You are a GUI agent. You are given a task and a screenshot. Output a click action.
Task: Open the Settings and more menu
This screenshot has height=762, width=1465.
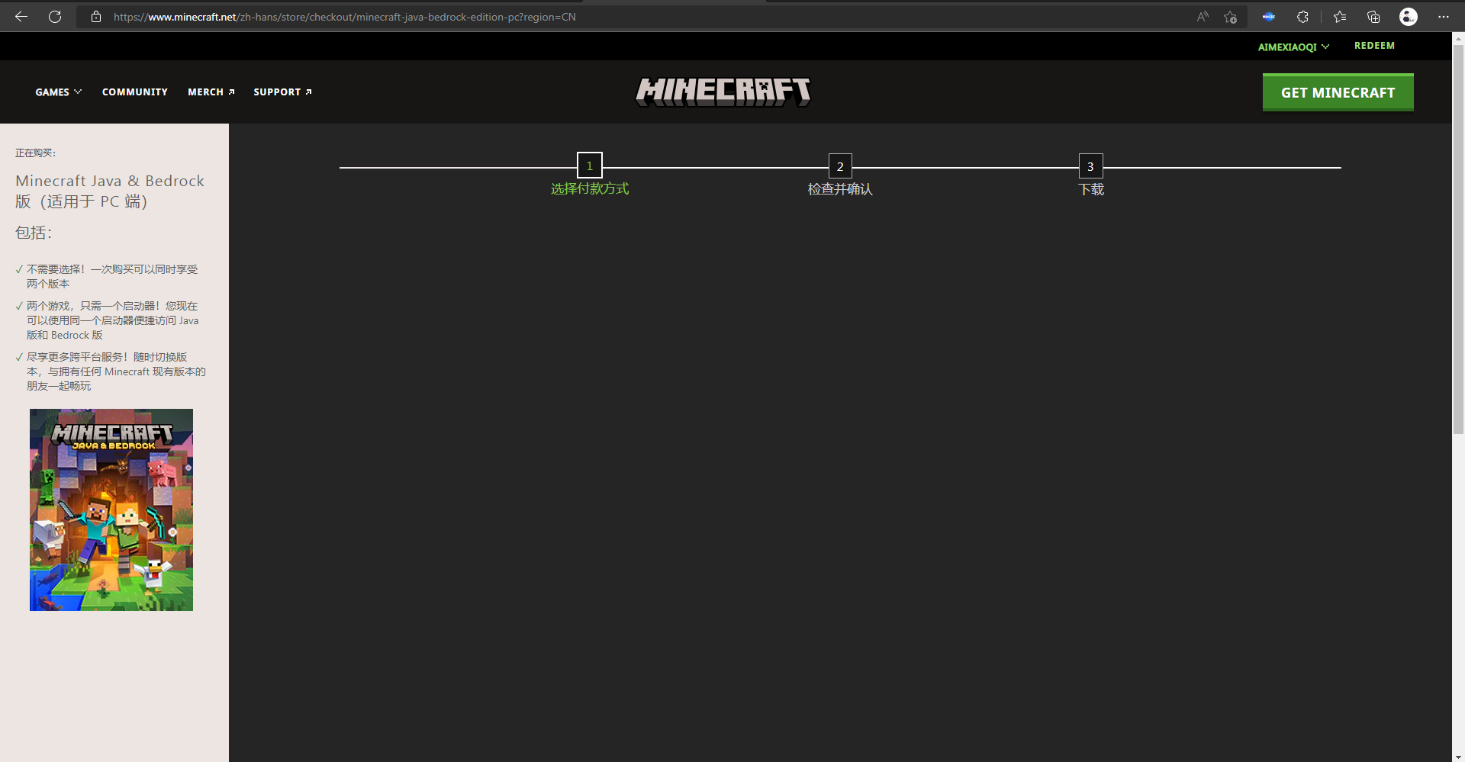(x=1444, y=17)
